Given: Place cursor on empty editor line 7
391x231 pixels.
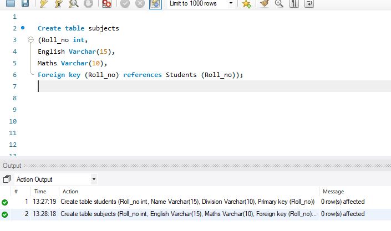Looking at the screenshot, I should click(215, 86).
